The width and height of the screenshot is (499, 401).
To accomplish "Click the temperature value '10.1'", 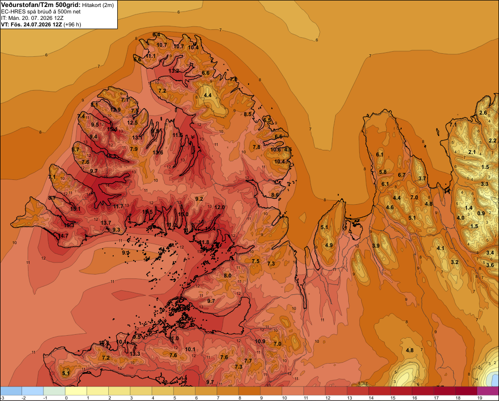I will [x=190, y=349].
